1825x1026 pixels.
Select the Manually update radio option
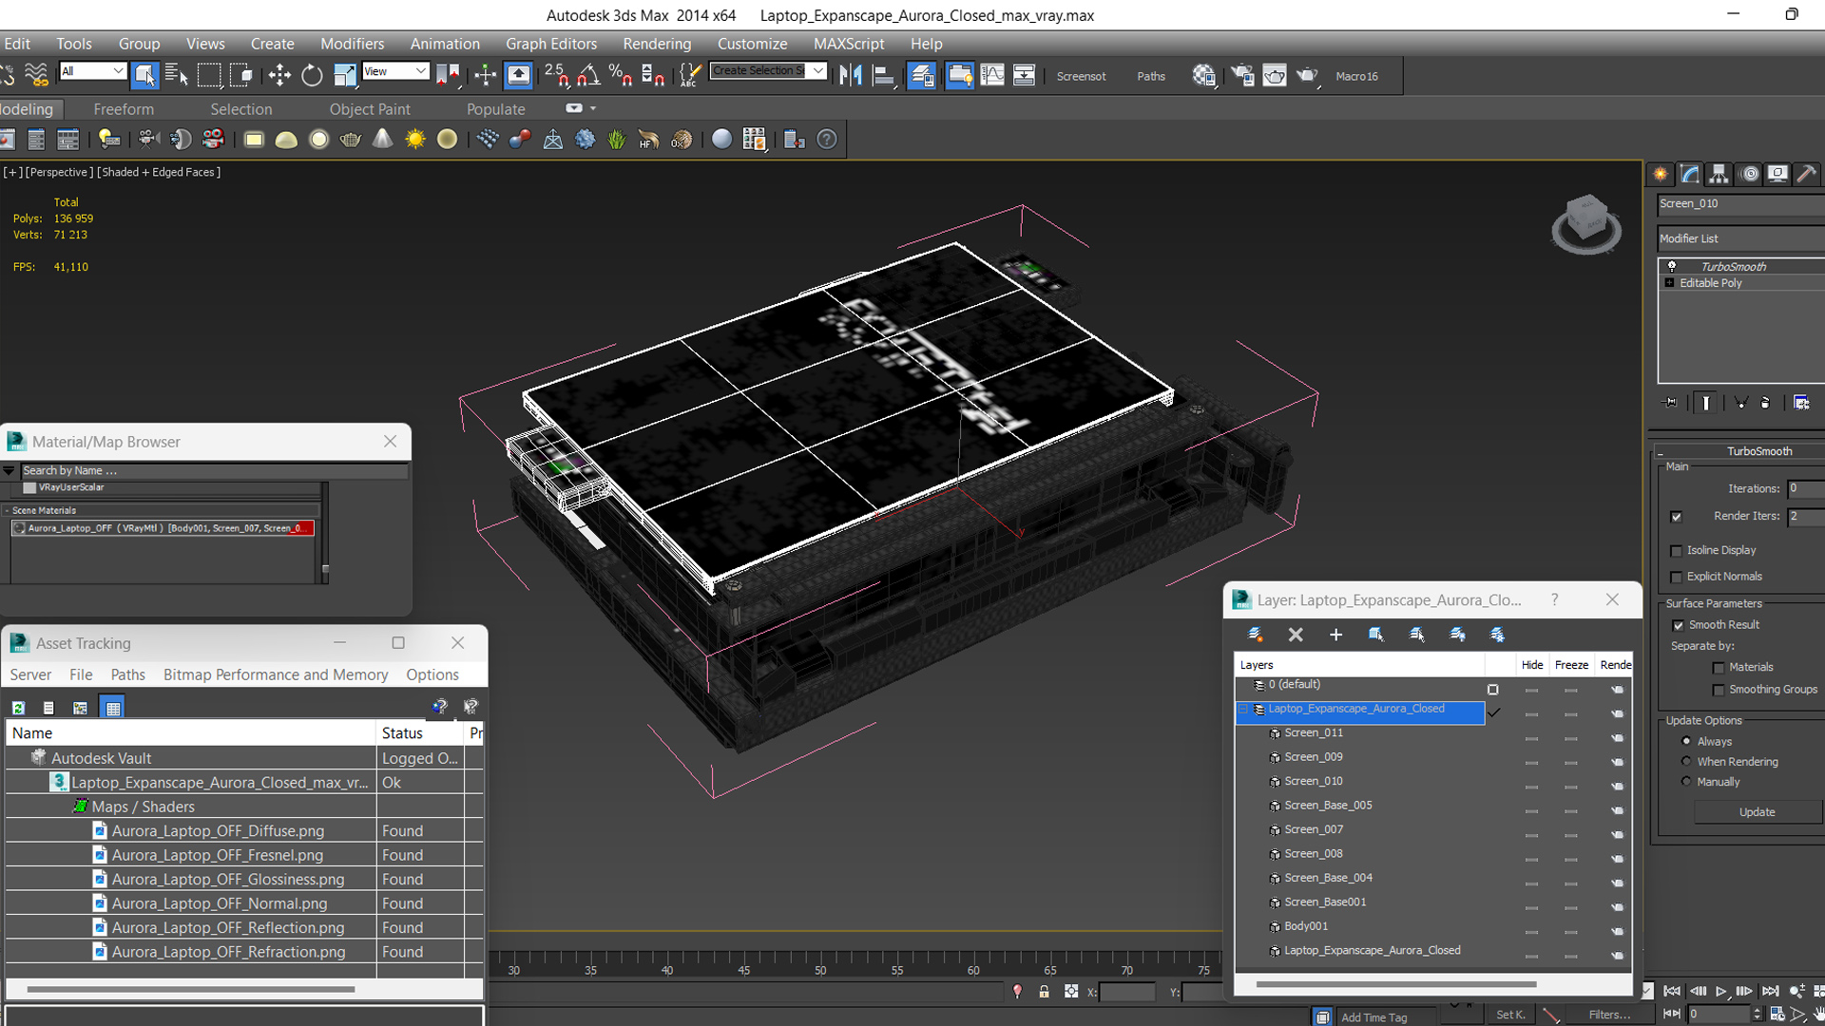[x=1687, y=782]
